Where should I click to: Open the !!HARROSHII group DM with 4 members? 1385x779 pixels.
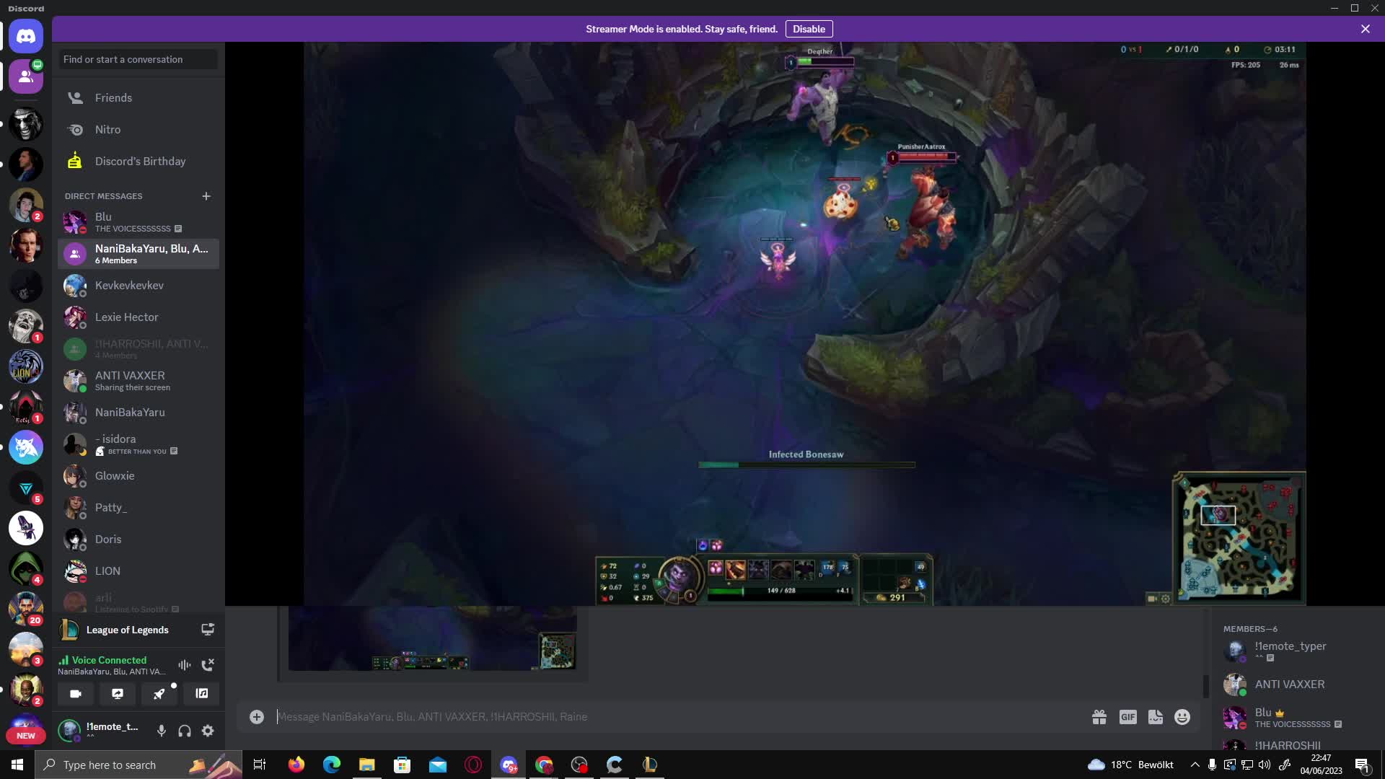pos(138,349)
